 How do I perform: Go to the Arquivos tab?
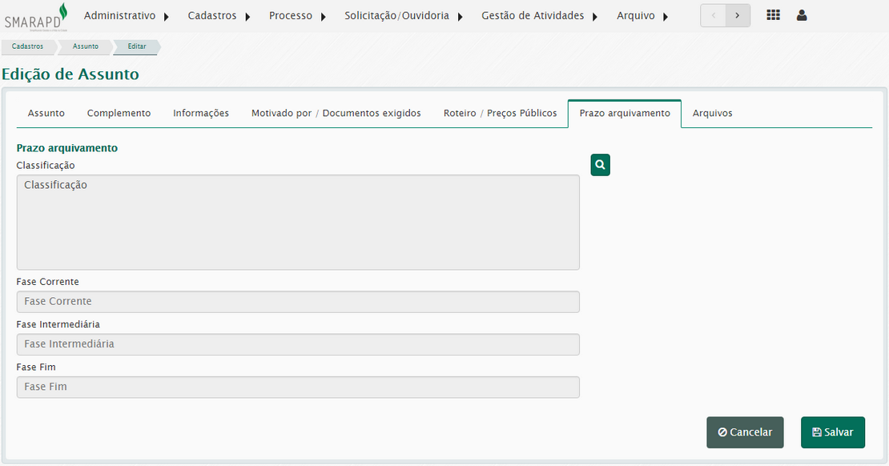coord(712,114)
